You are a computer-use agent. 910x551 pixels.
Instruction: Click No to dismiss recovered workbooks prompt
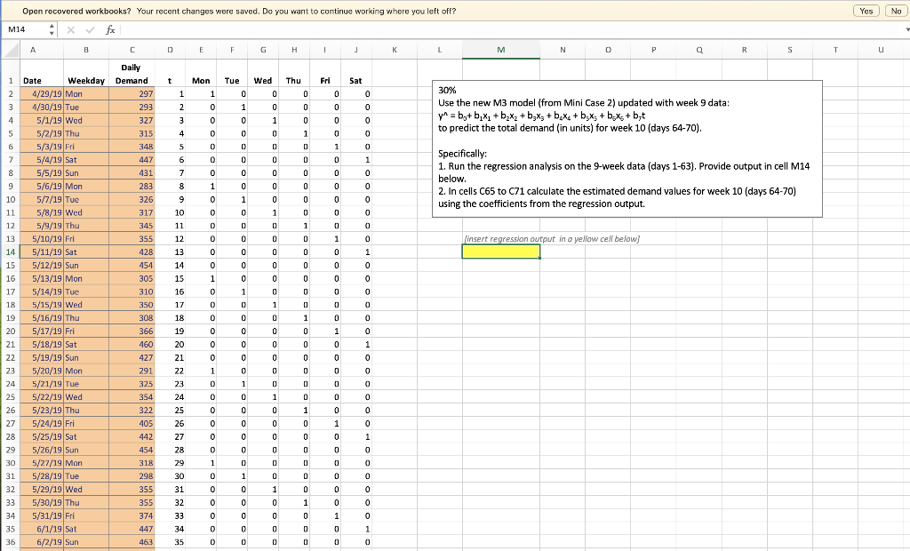pyautogui.click(x=896, y=11)
